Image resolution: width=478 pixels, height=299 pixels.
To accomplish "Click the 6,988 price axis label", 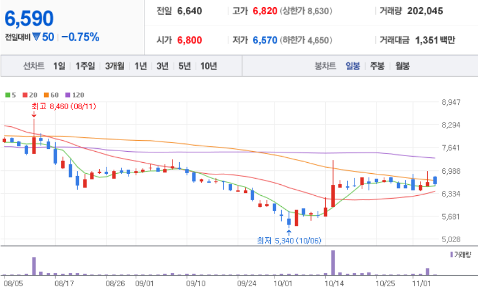I will tap(451, 171).
